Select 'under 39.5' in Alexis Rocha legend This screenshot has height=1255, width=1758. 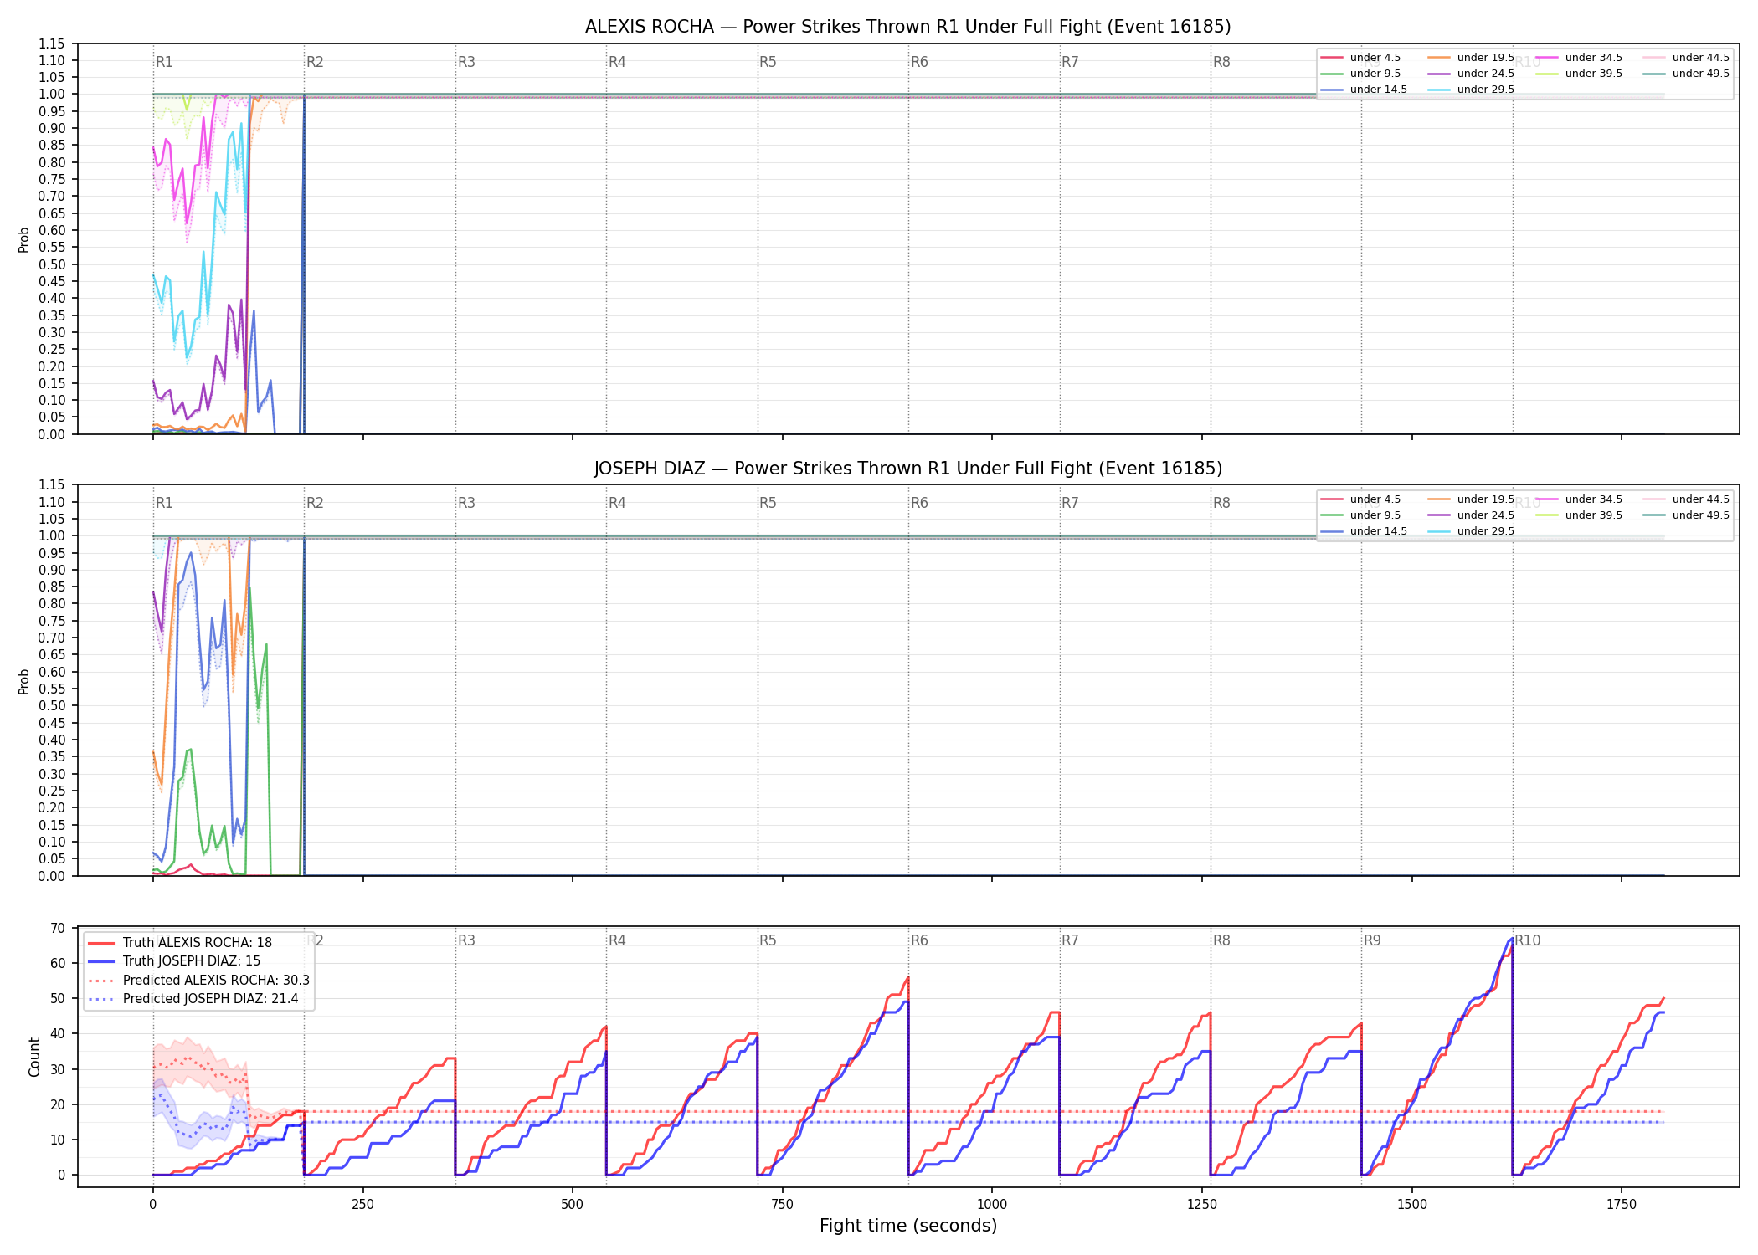(x=1579, y=74)
